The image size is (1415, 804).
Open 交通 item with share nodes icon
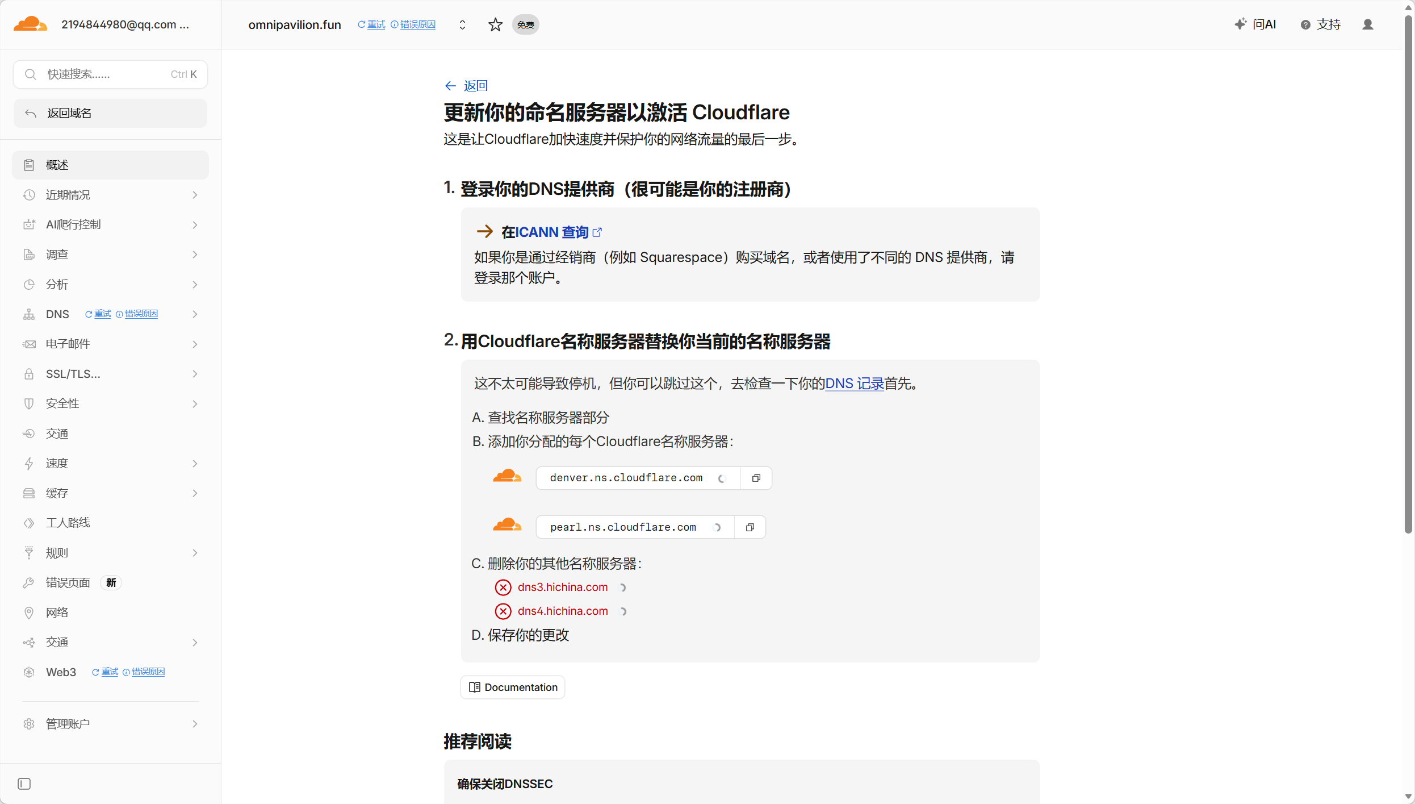pyautogui.click(x=110, y=643)
